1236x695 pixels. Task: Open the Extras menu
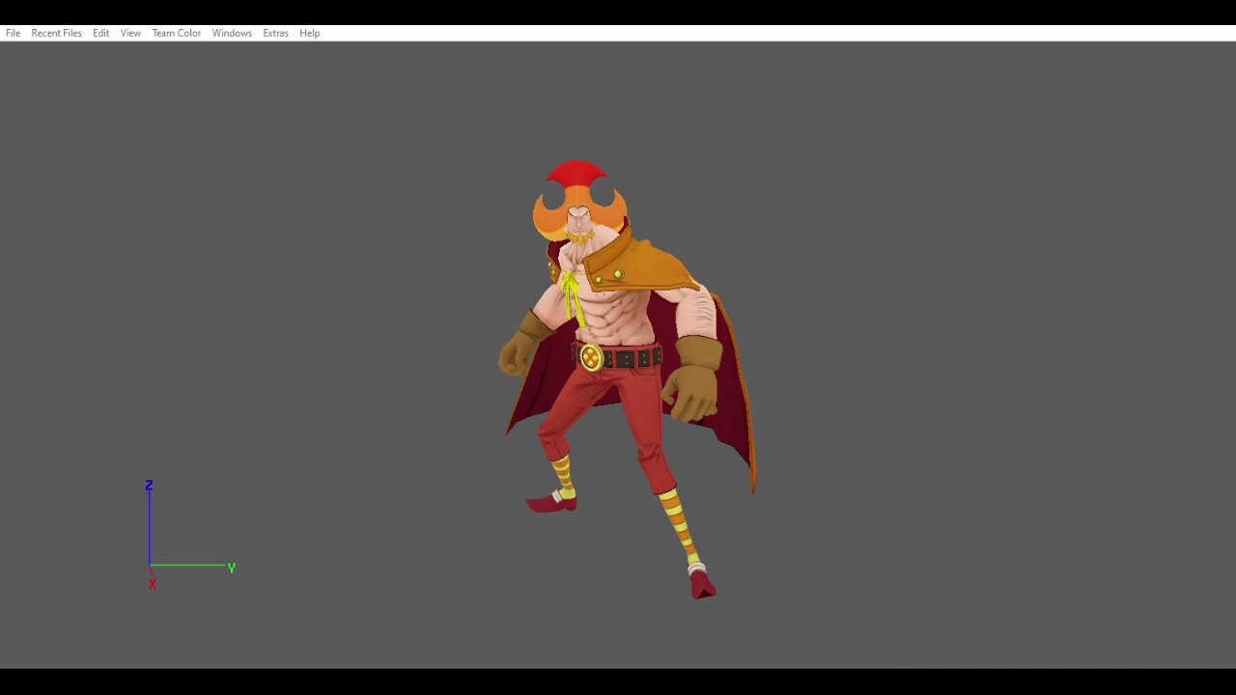click(275, 33)
